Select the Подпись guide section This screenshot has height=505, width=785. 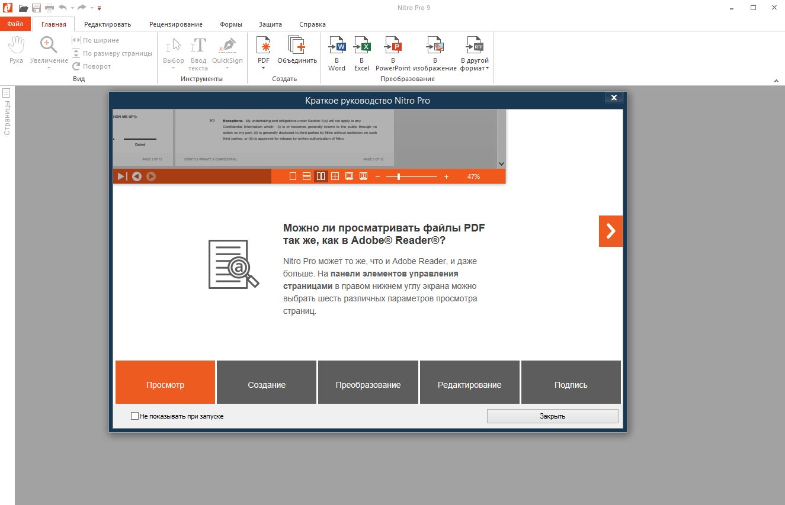571,382
